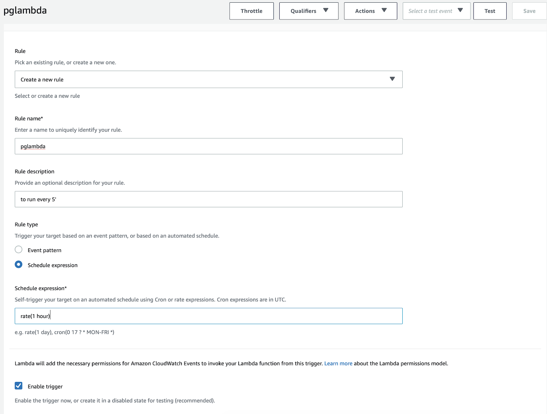
Task: Click the Enable trigger label text
Action: pos(45,386)
